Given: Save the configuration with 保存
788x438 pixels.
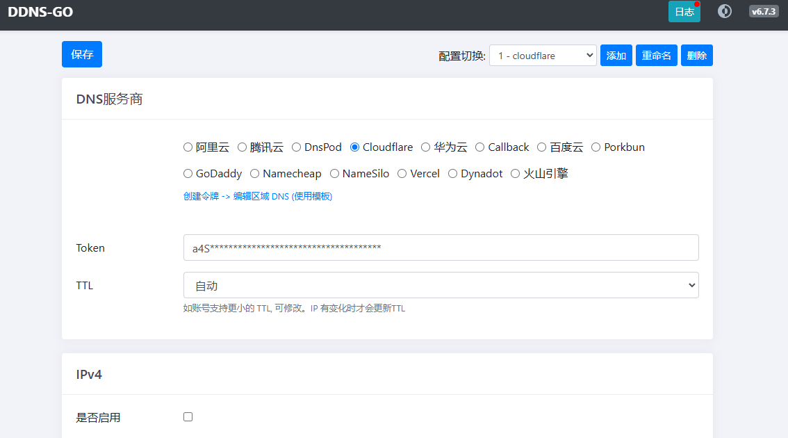Looking at the screenshot, I should (82, 54).
